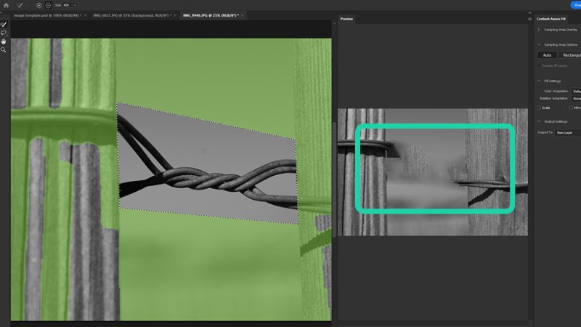Select the Sampling Brush tool
Viewport: 581px width, 327px height.
click(4, 25)
